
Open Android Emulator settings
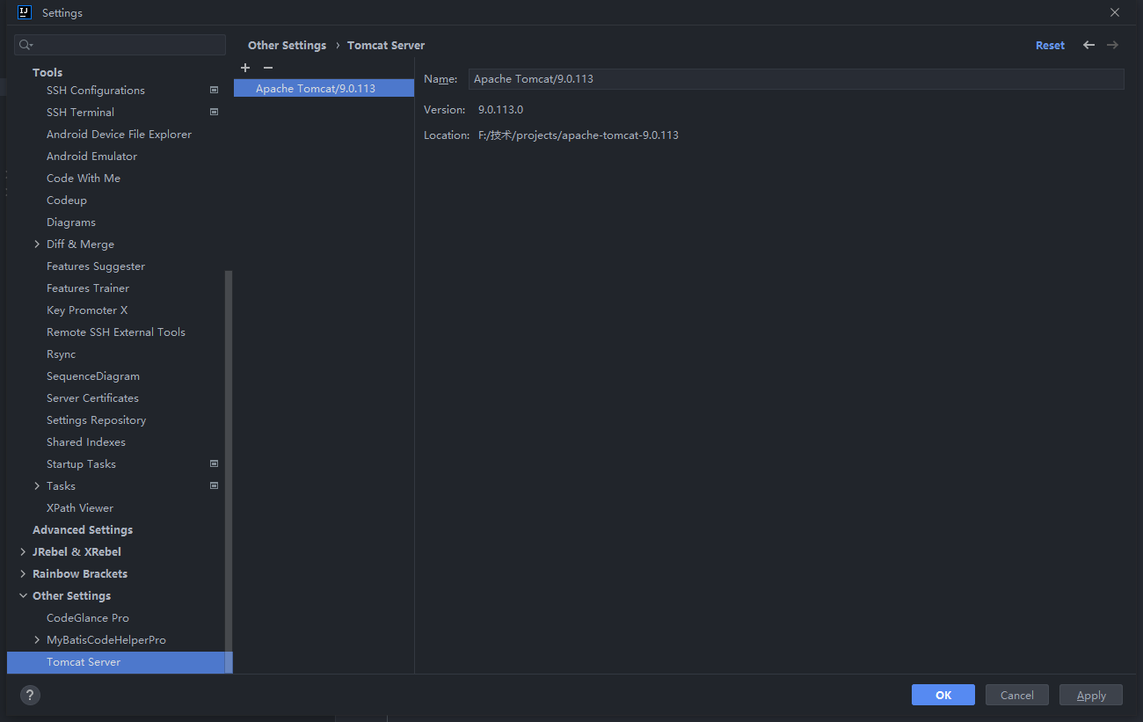[91, 156]
